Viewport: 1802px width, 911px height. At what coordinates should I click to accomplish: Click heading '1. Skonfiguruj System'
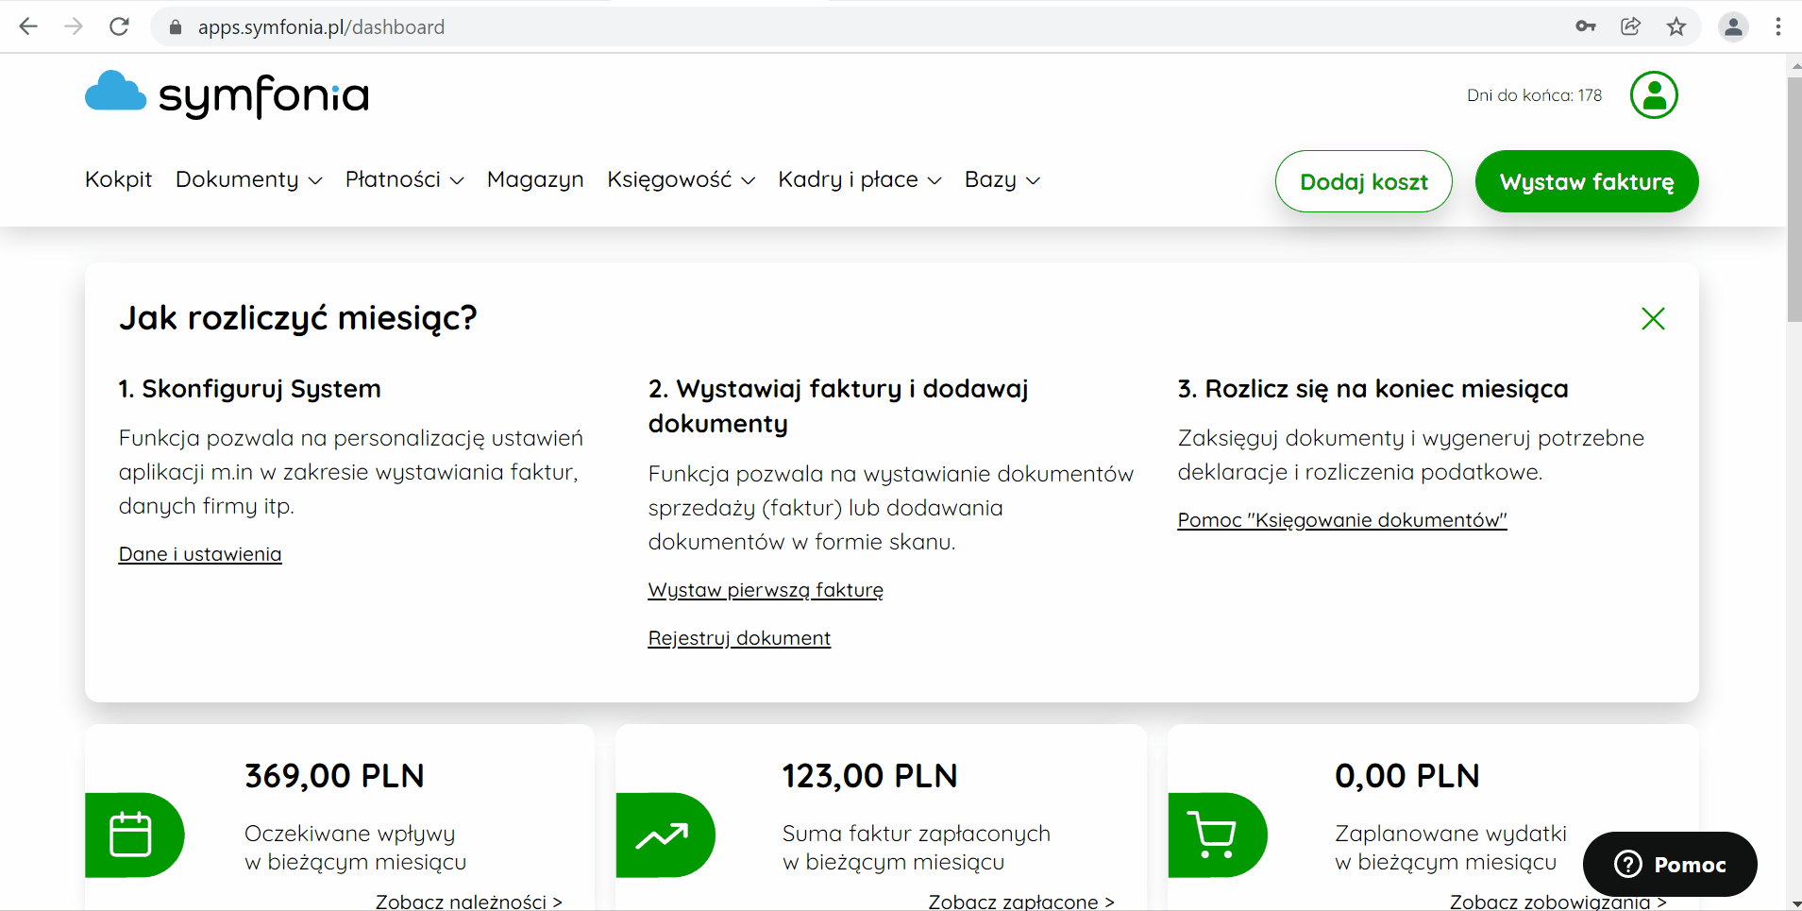(250, 389)
